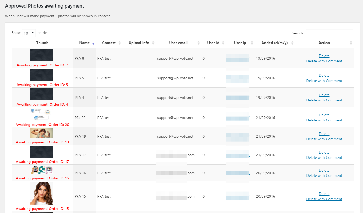Image resolution: width=363 pixels, height=213 pixels.
Task: Open woman portrait thumbnail of PFA 15
Action: pyautogui.click(x=42, y=193)
